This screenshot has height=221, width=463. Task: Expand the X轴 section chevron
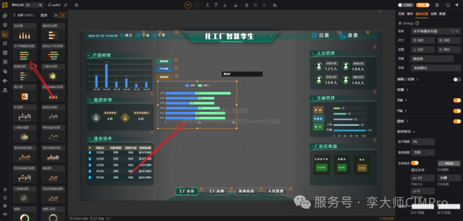(x=406, y=100)
